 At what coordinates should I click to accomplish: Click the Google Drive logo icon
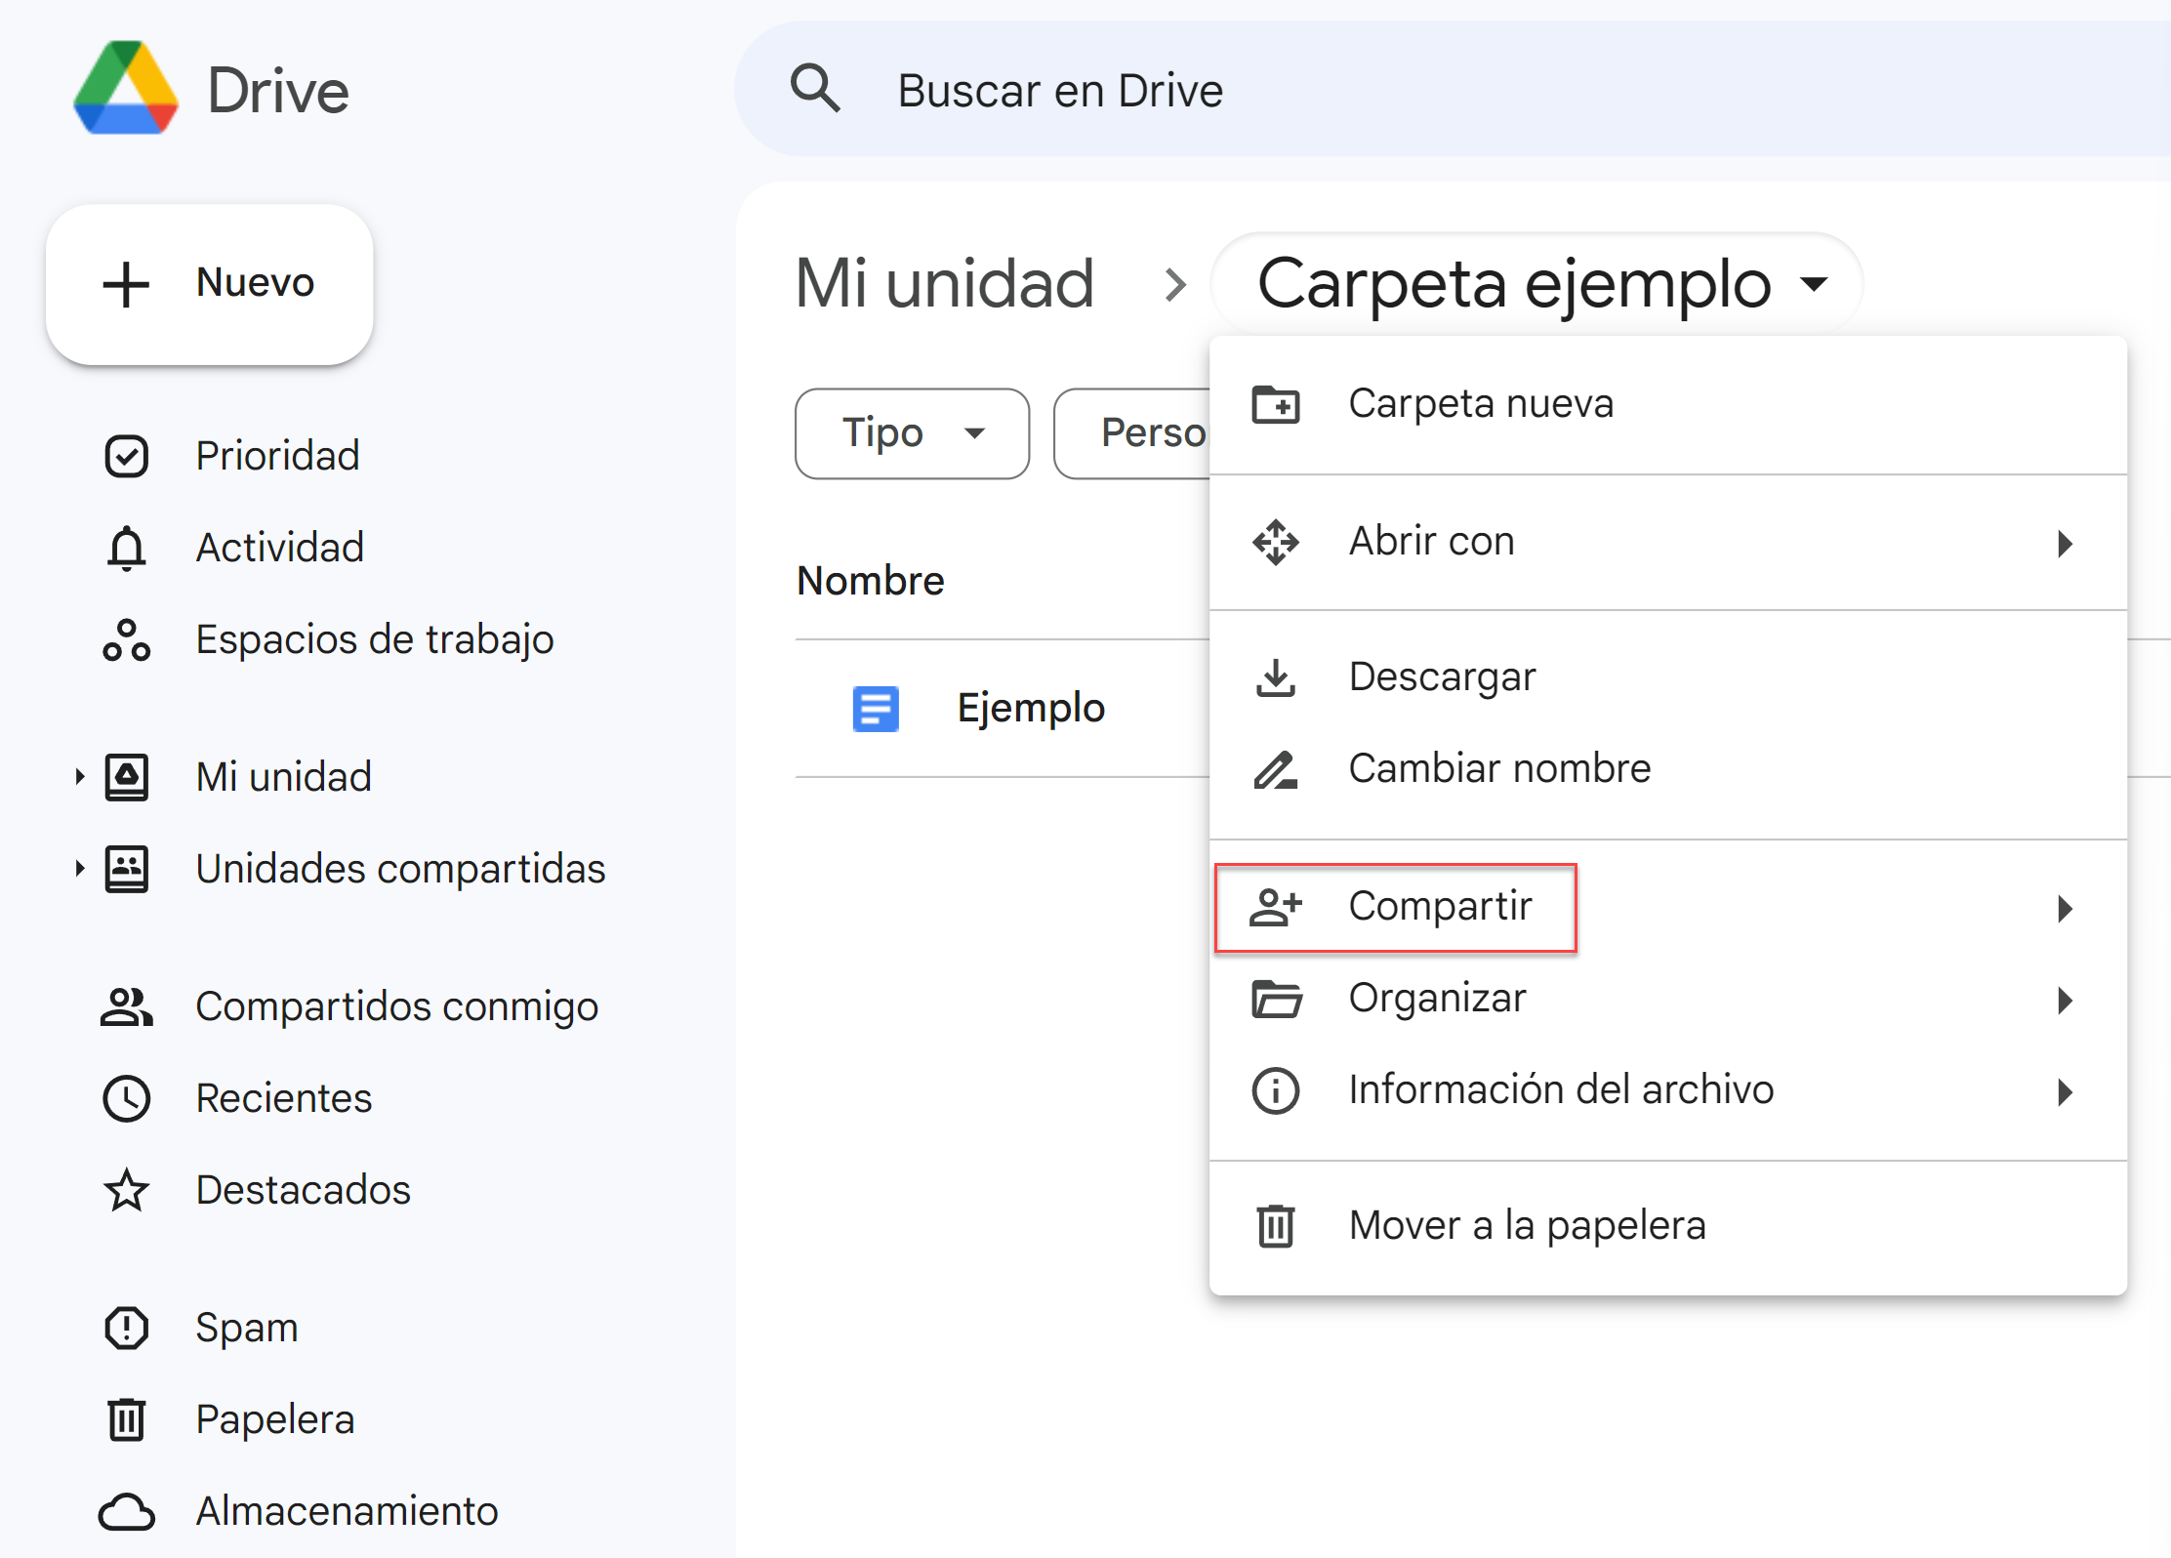[126, 89]
